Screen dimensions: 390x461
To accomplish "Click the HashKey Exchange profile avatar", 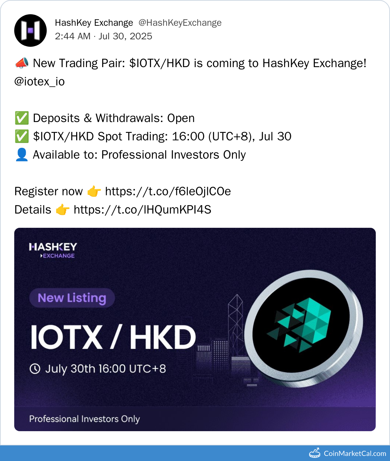I will point(30,31).
